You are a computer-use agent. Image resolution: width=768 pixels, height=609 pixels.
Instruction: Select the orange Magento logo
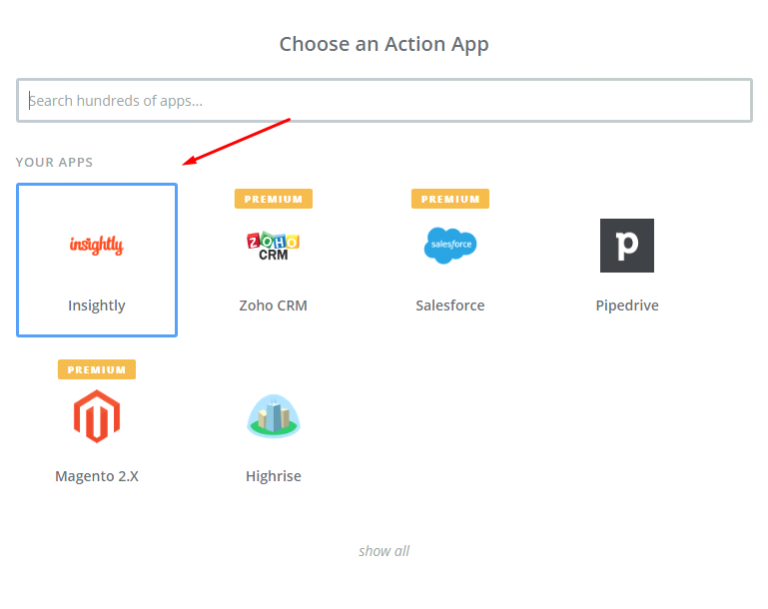point(97,416)
